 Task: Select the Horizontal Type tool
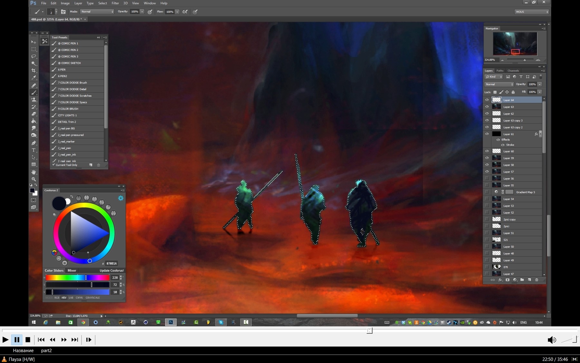(x=34, y=150)
